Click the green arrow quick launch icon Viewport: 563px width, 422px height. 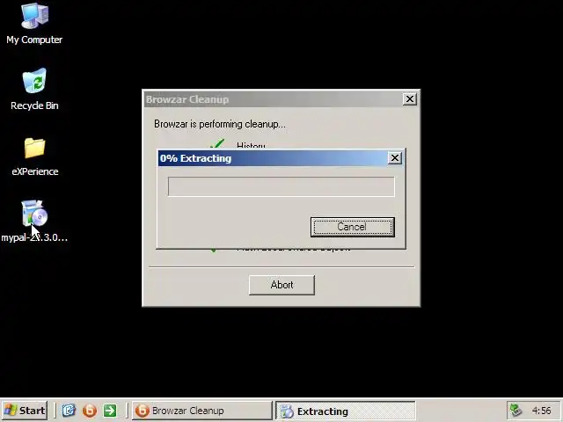click(110, 411)
